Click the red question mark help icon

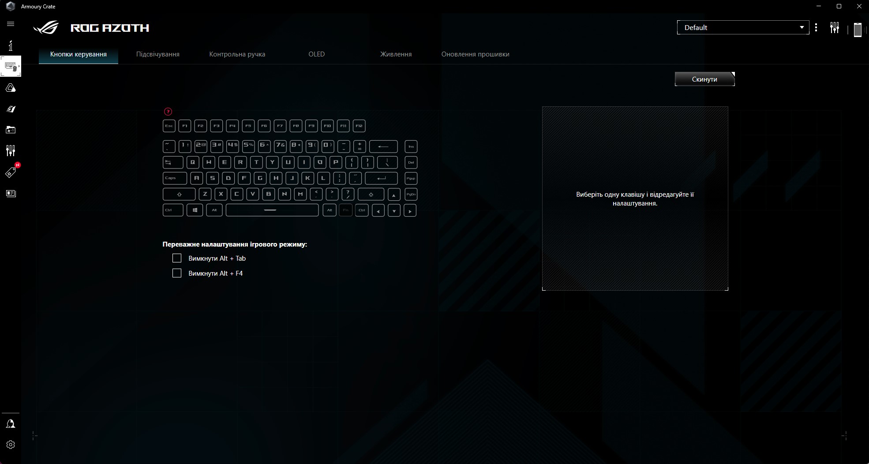[168, 112]
